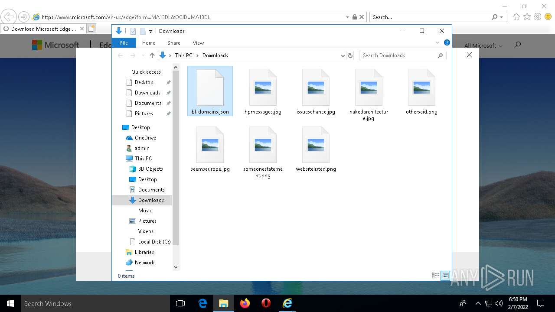
Task: Open Local Disk (C:) in tree
Action: (154, 242)
